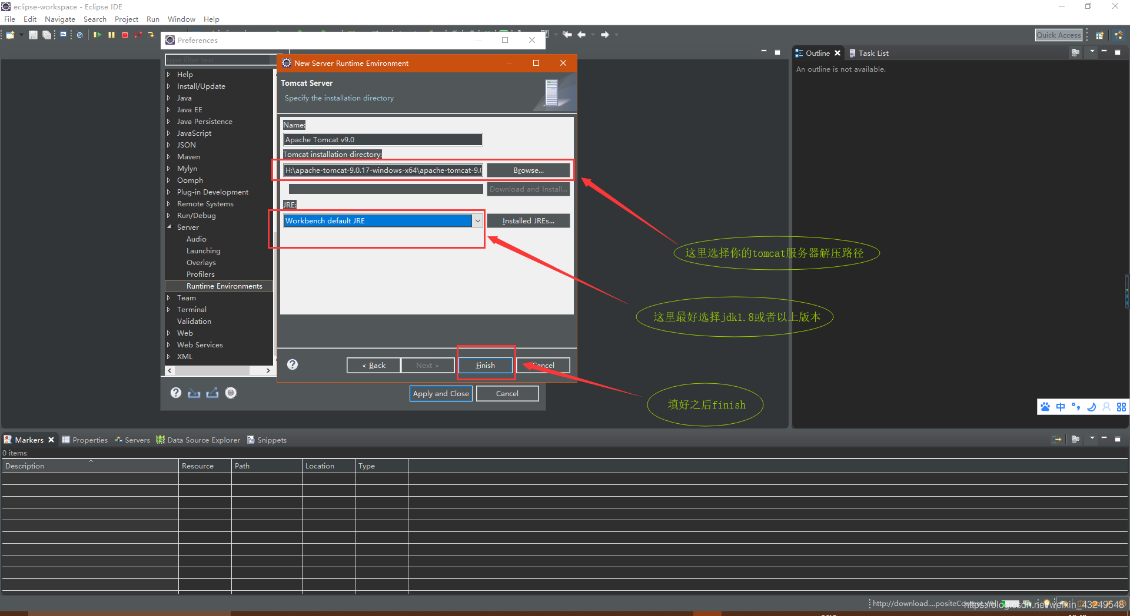
Task: Click the Description column header
Action: (90, 466)
